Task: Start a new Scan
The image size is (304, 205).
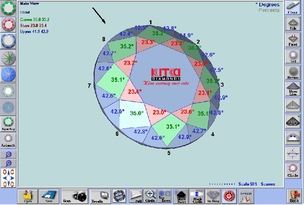Action: click(x=74, y=196)
